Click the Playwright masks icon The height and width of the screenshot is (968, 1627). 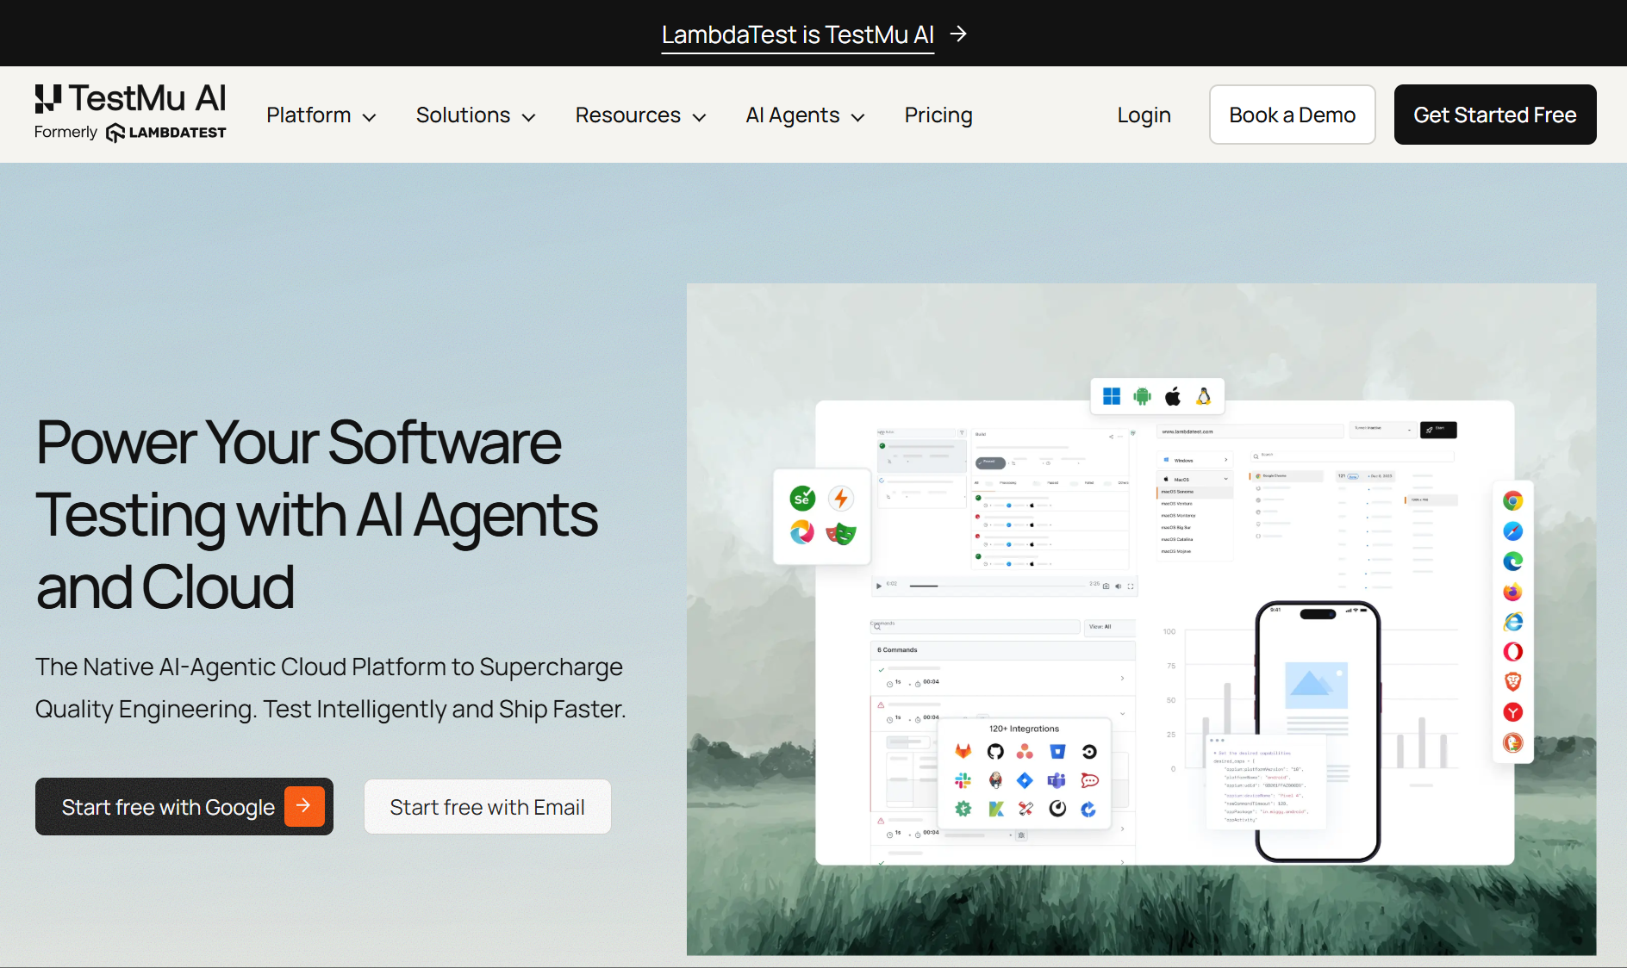(841, 533)
